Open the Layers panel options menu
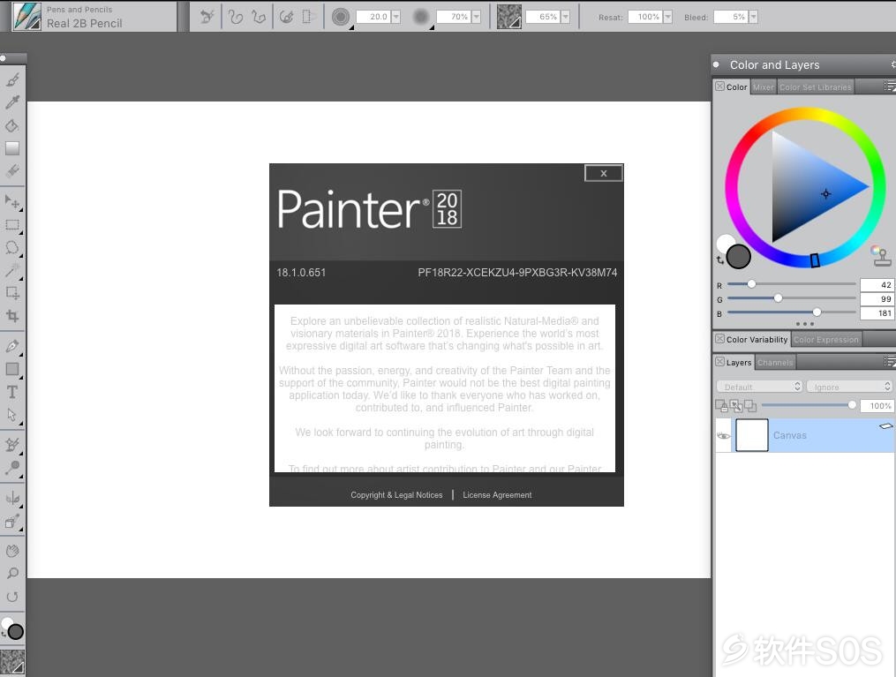Viewport: 896px width, 677px height. pyautogui.click(x=889, y=362)
